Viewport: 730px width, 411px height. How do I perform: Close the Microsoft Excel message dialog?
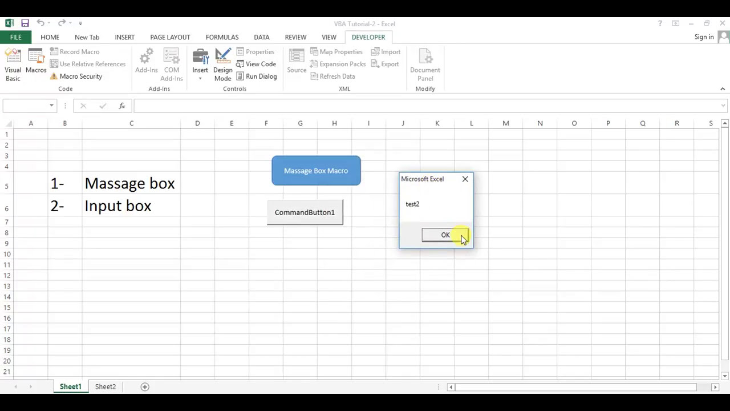pyautogui.click(x=465, y=179)
